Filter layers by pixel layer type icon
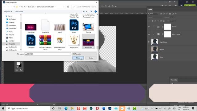This screenshot has height=111, width=197. pyautogui.click(x=161, y=14)
